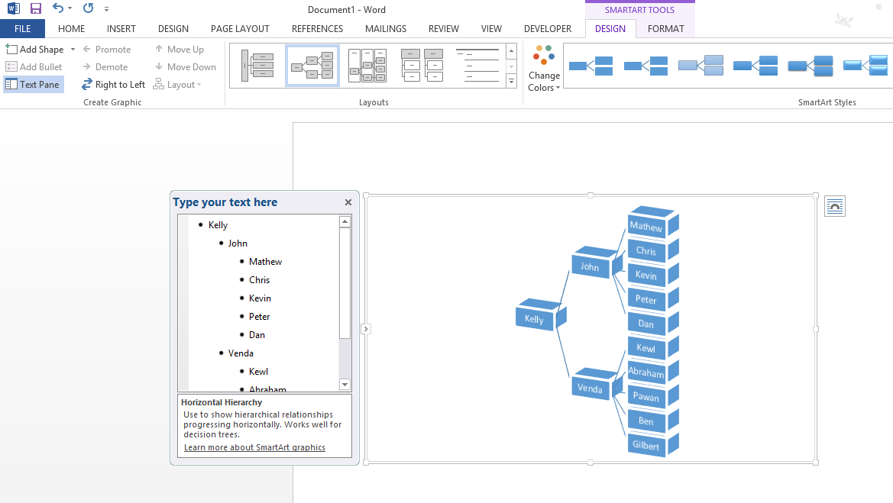Open the Change Colors dropdown
Image resolution: width=893 pixels, height=503 pixels.
click(x=544, y=82)
